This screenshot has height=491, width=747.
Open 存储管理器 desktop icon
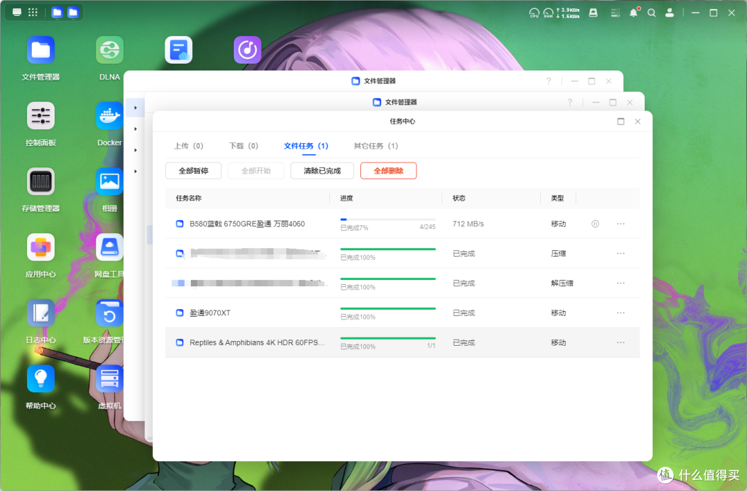point(41,181)
